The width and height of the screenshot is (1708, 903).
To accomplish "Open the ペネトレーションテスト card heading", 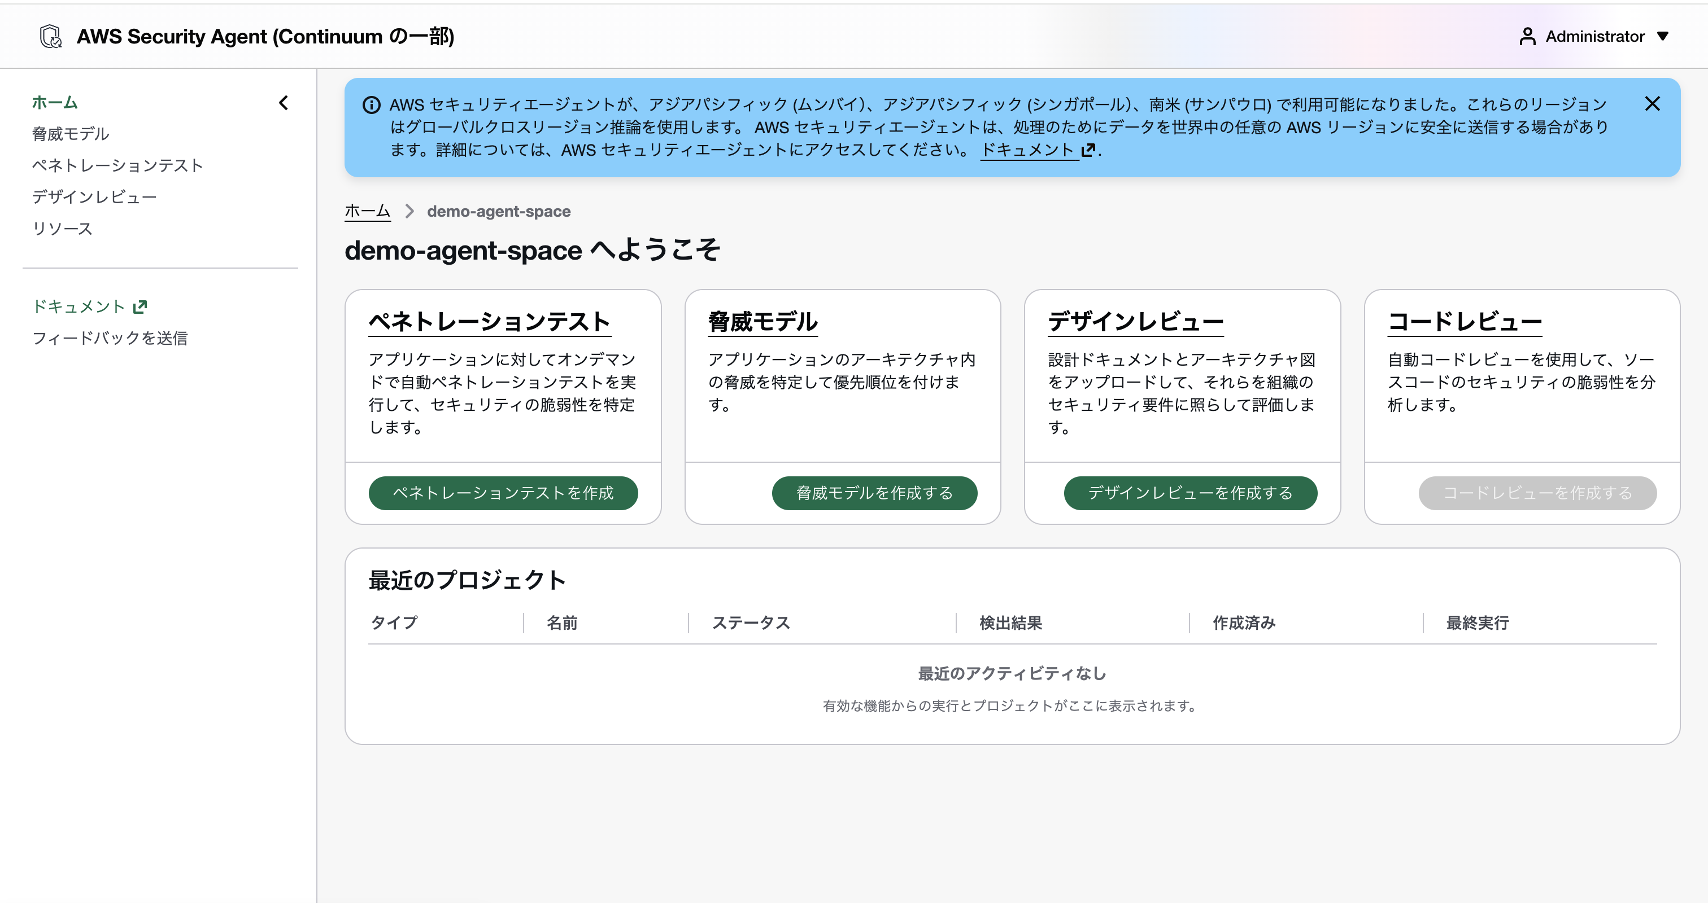I will [489, 322].
